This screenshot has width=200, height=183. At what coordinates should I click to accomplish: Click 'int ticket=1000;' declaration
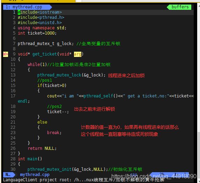[x=37, y=33]
